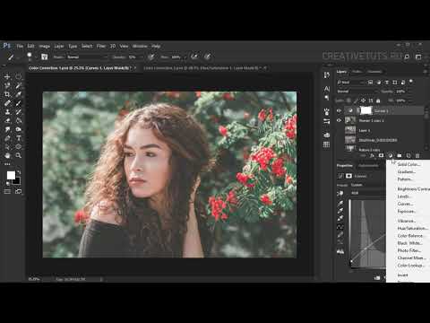Select the Horizontal Type tool
The height and width of the screenshot is (323, 430).
[x=19, y=138]
